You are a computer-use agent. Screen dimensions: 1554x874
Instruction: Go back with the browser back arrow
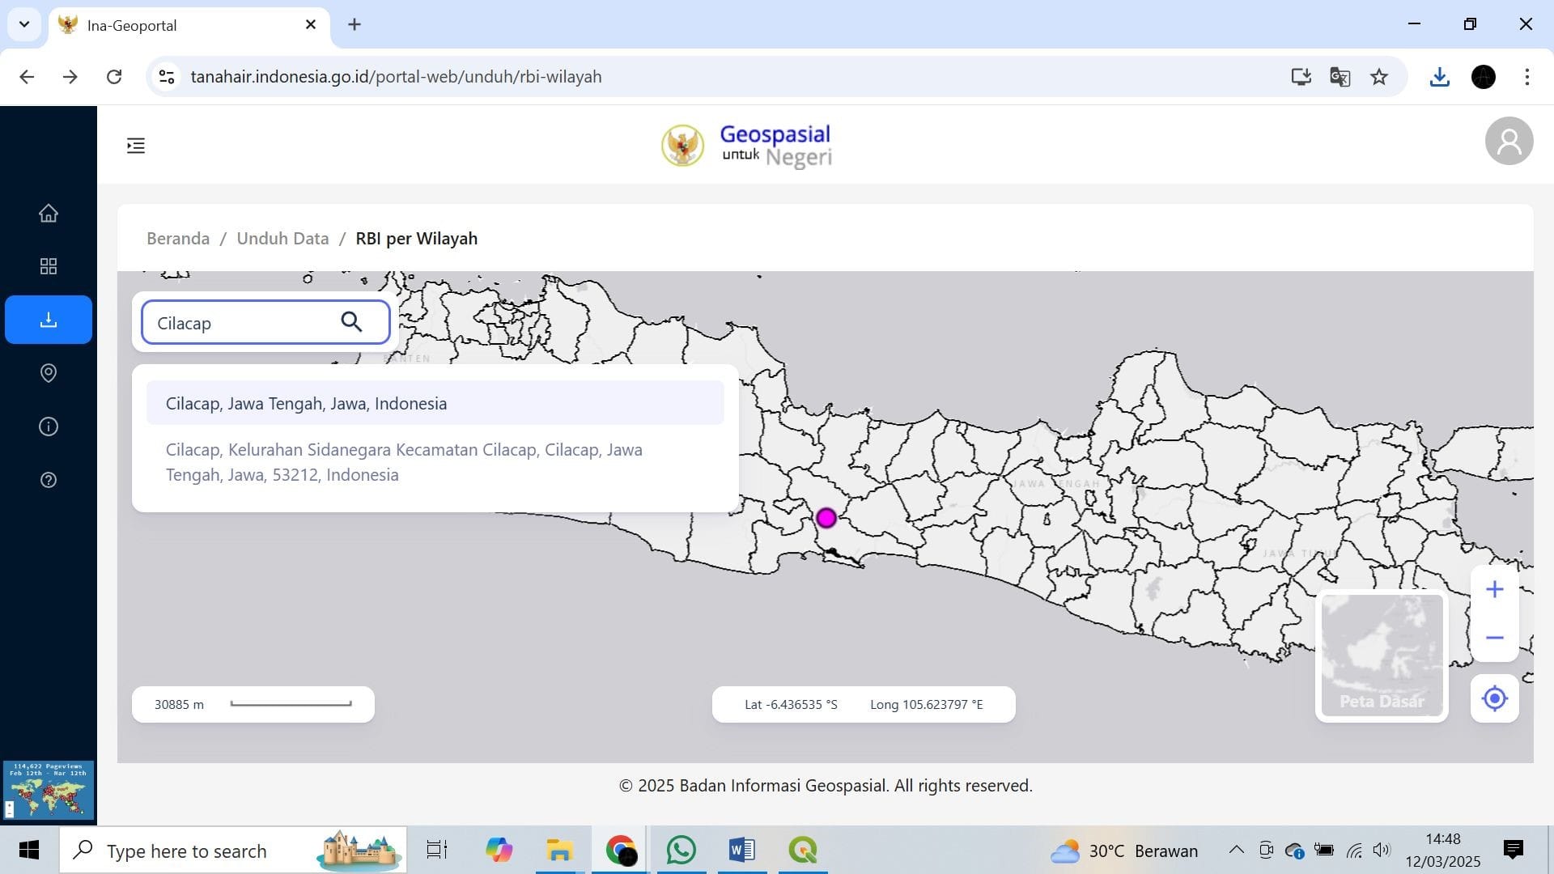pos(27,77)
